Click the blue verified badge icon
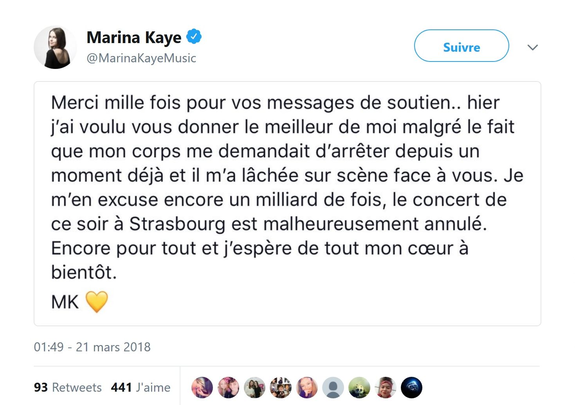This screenshot has height=405, width=575. pos(193,36)
